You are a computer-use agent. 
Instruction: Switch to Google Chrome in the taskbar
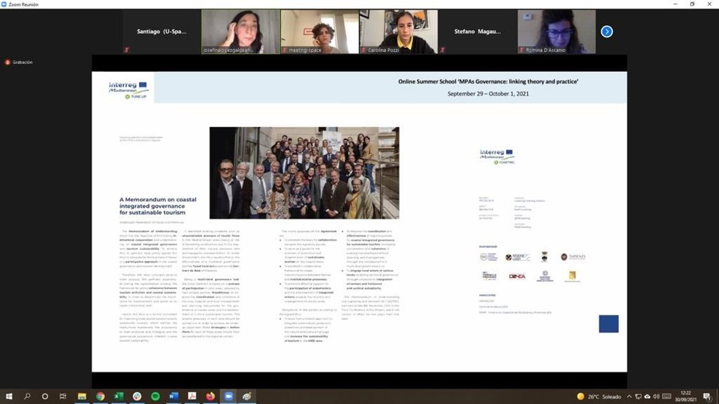click(100, 396)
